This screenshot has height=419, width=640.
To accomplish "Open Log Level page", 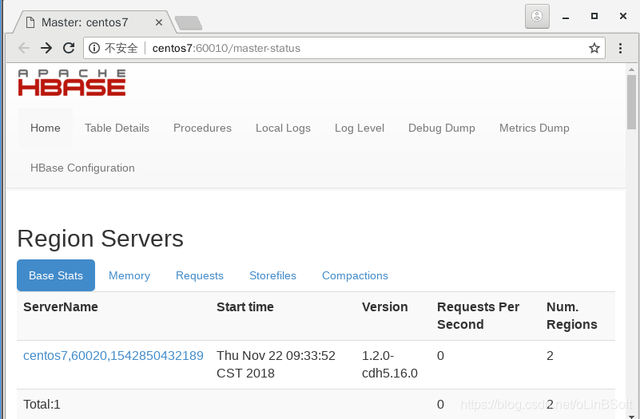I will point(360,128).
